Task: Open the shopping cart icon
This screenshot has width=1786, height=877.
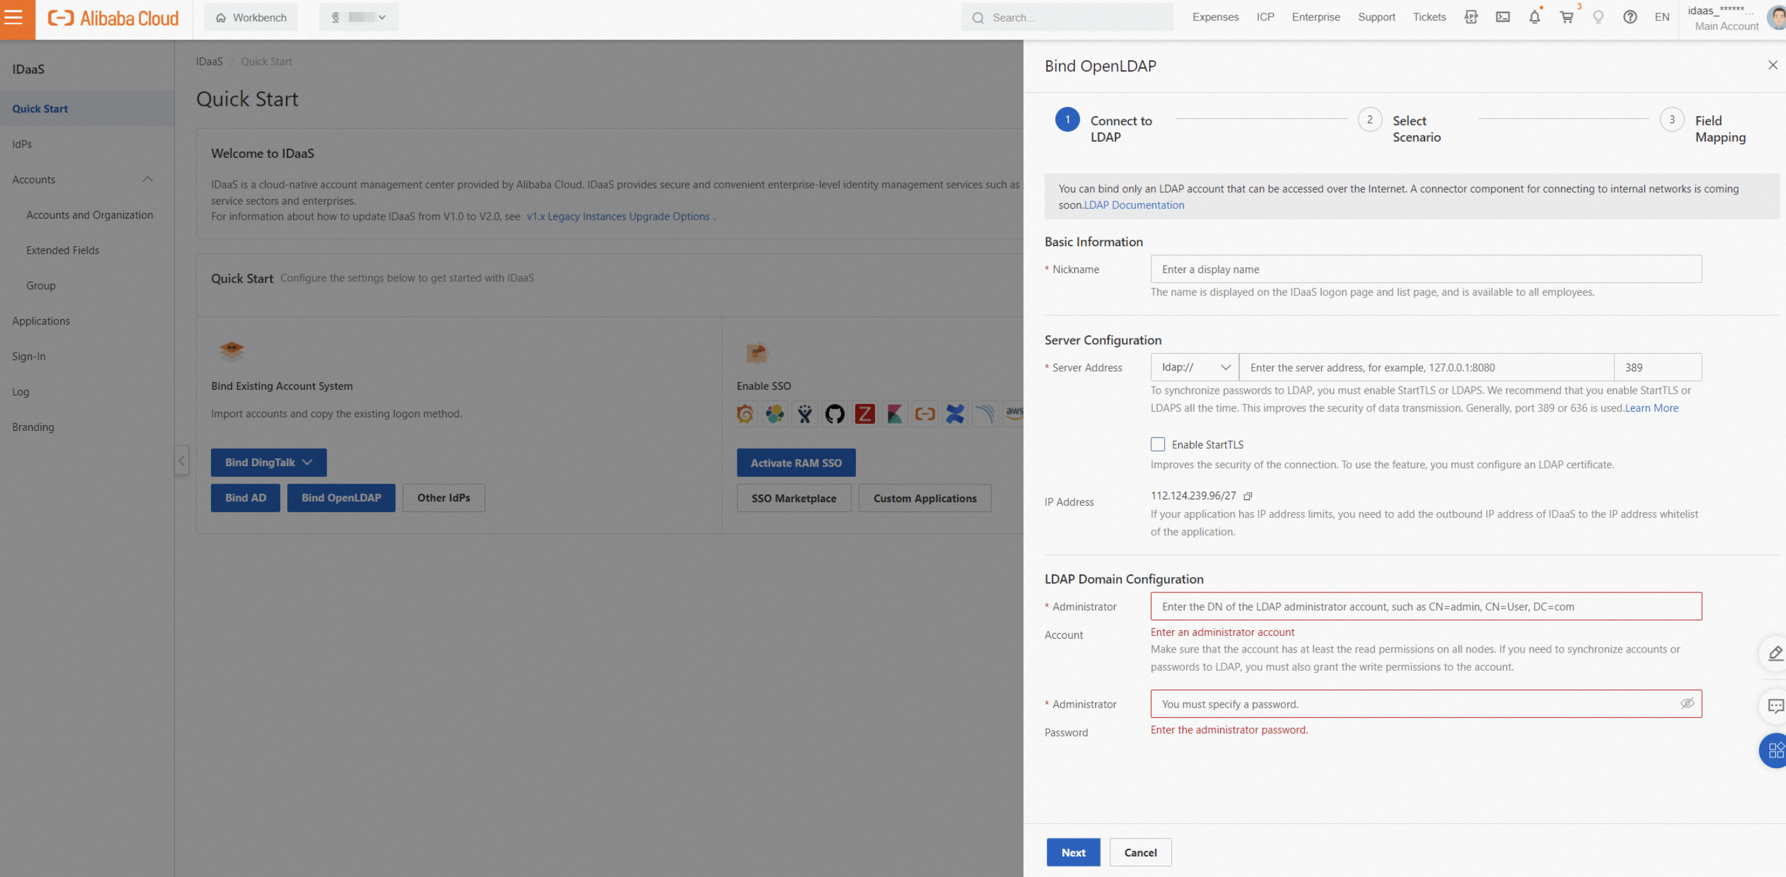Action: coord(1566,17)
